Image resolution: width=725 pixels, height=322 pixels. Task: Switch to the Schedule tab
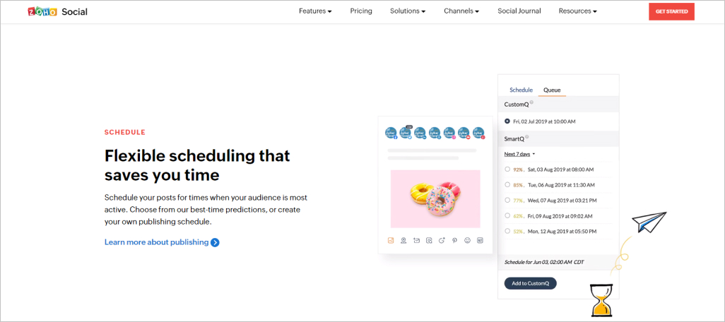tap(521, 90)
